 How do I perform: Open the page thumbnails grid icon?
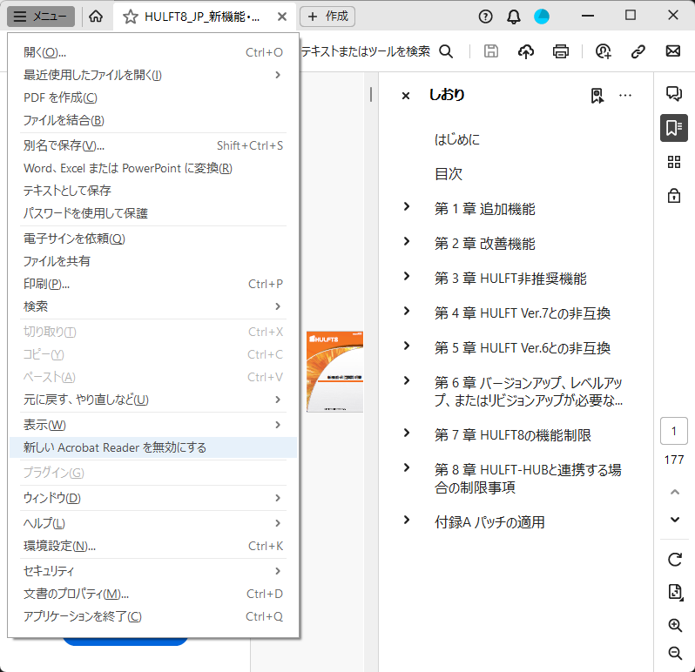[x=674, y=162]
